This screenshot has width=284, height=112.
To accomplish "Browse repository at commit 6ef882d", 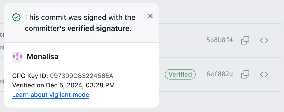I will coord(264,74).
